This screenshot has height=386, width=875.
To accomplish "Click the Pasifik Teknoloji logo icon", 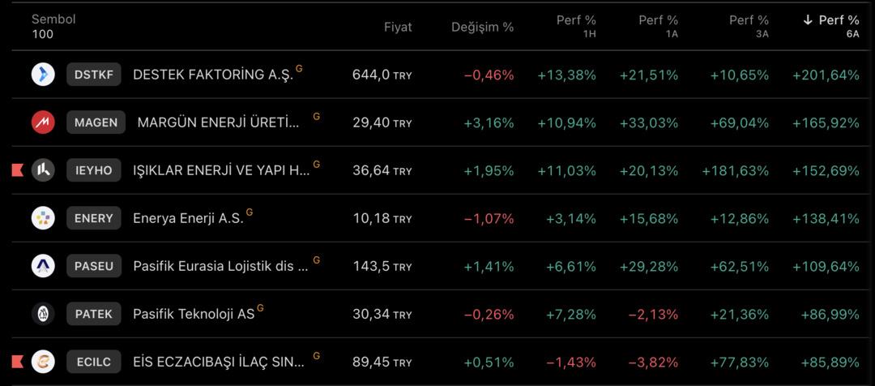I will [43, 314].
